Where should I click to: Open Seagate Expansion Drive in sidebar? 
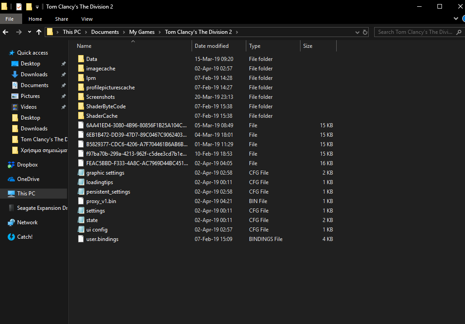point(42,208)
